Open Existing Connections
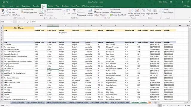Screen dimensions: 191x107 29,12
